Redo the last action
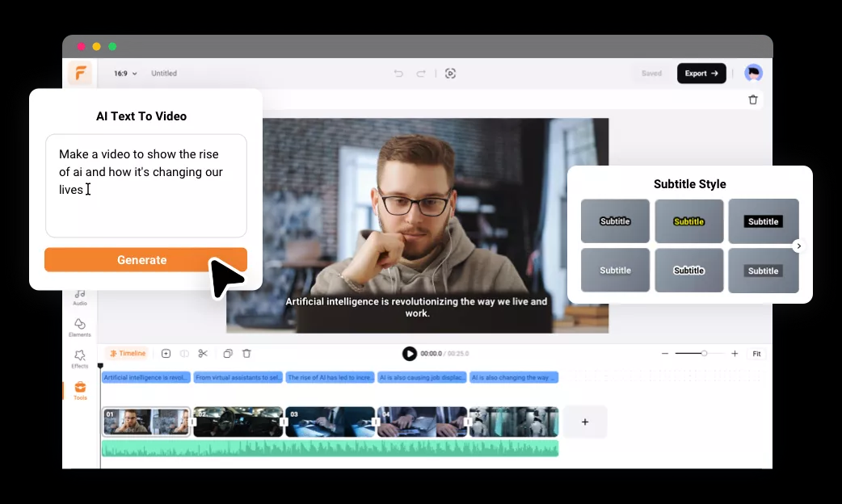Image resolution: width=842 pixels, height=504 pixels. click(421, 73)
